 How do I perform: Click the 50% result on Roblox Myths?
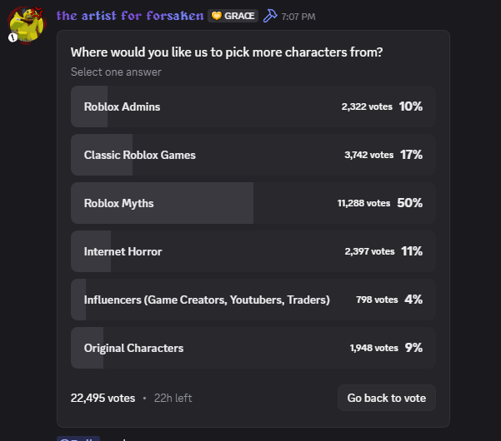click(x=410, y=203)
